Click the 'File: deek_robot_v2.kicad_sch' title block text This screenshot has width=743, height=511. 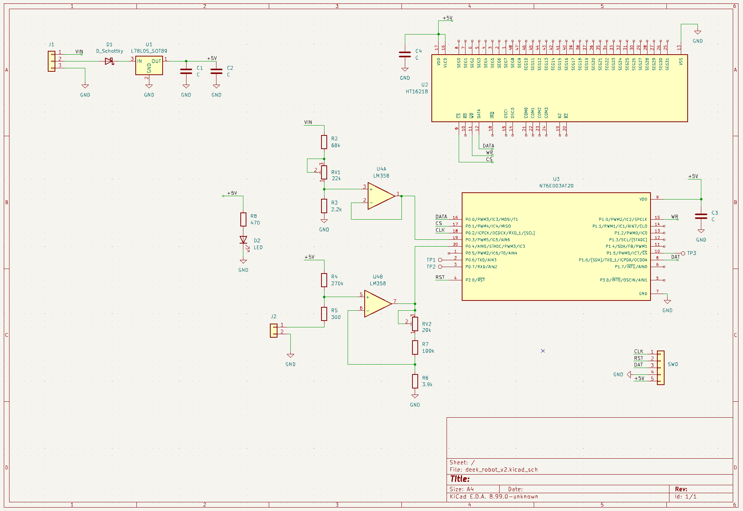[494, 470]
